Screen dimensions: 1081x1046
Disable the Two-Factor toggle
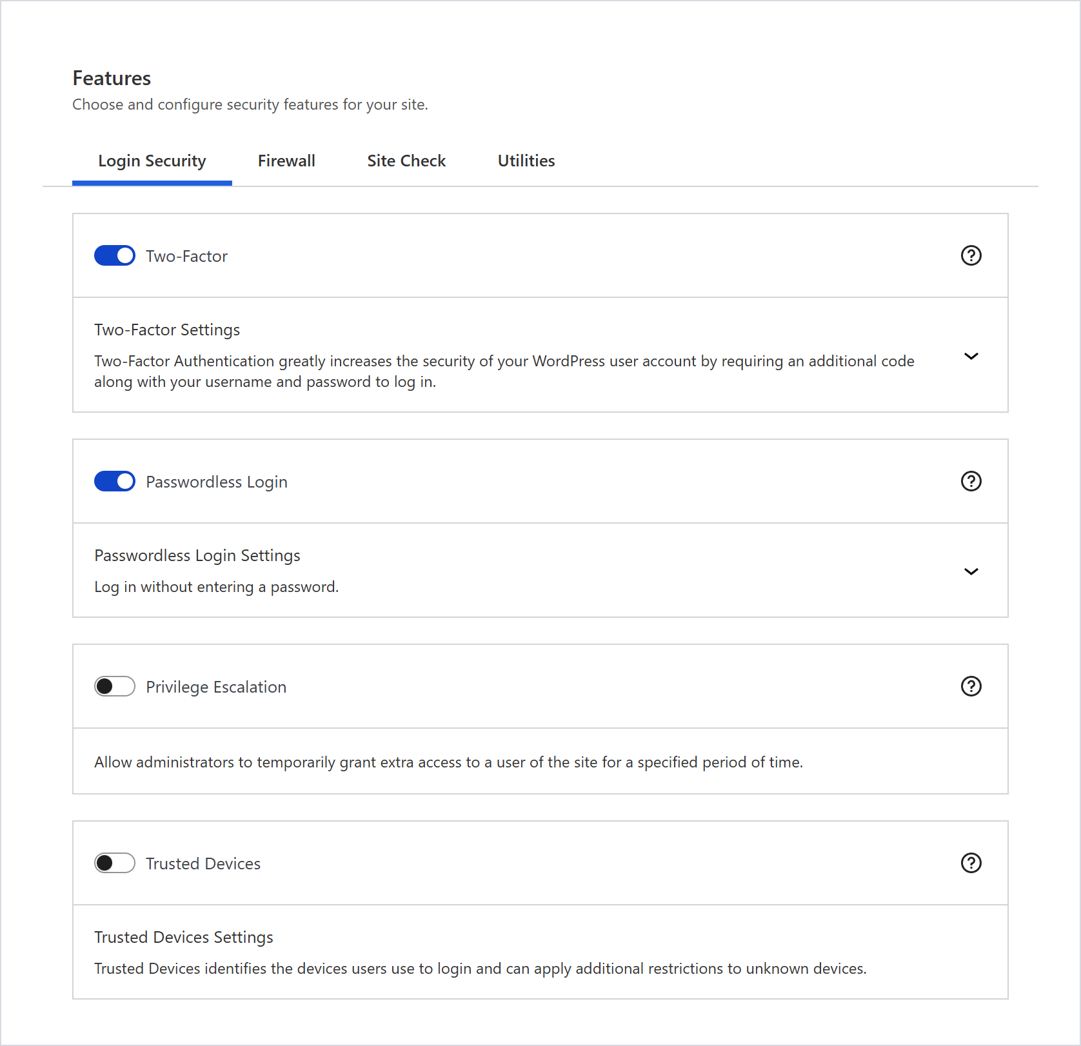tap(115, 255)
